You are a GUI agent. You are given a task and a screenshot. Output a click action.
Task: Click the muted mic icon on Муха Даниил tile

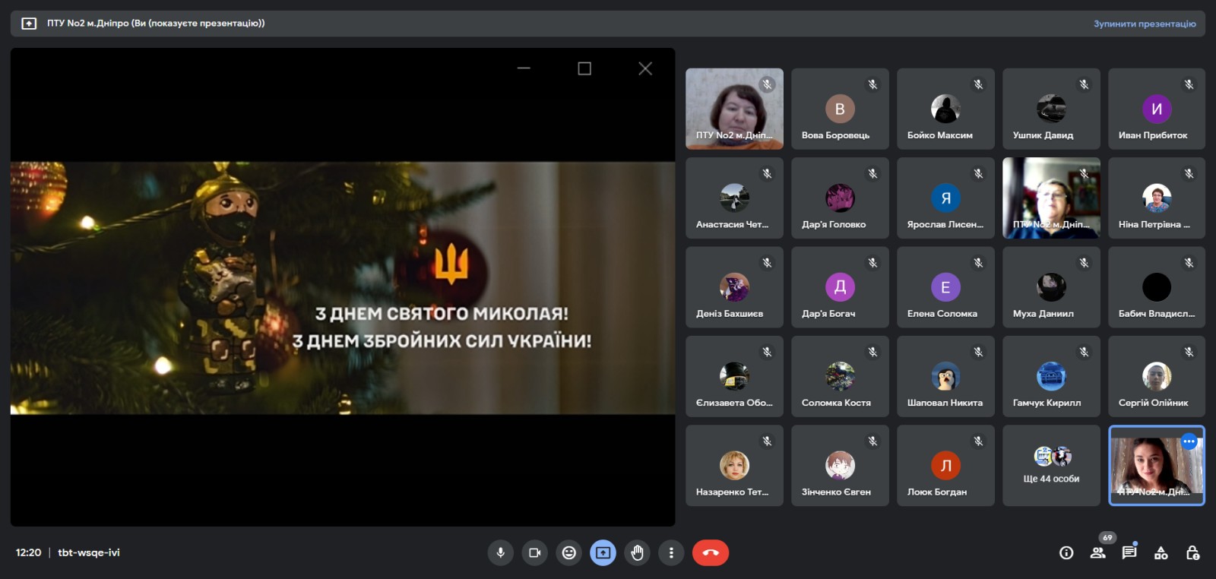pos(1084,263)
